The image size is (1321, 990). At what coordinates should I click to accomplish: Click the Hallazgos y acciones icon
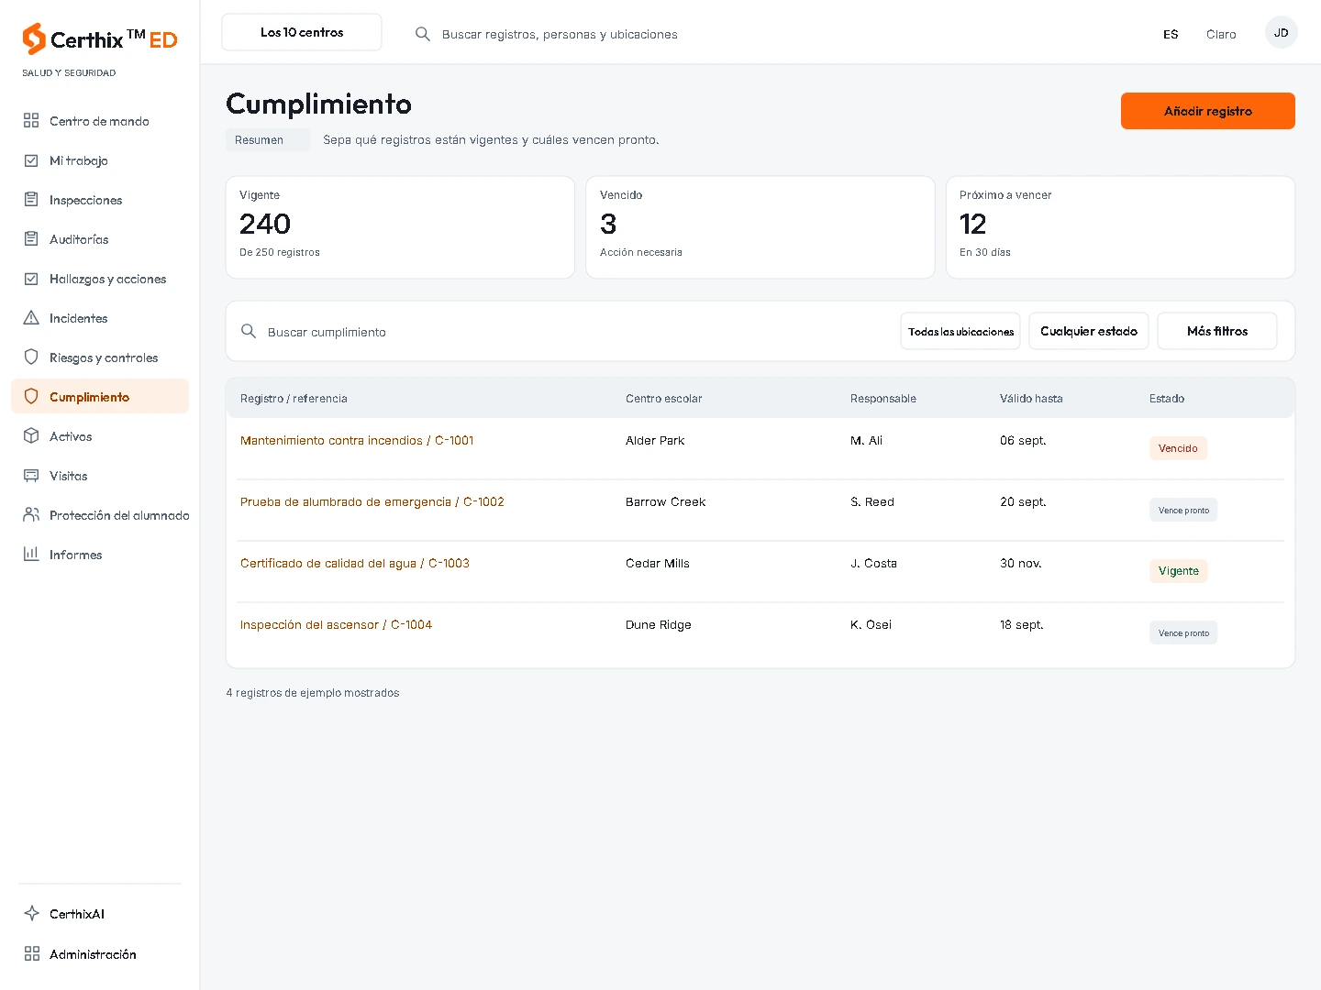[31, 278]
